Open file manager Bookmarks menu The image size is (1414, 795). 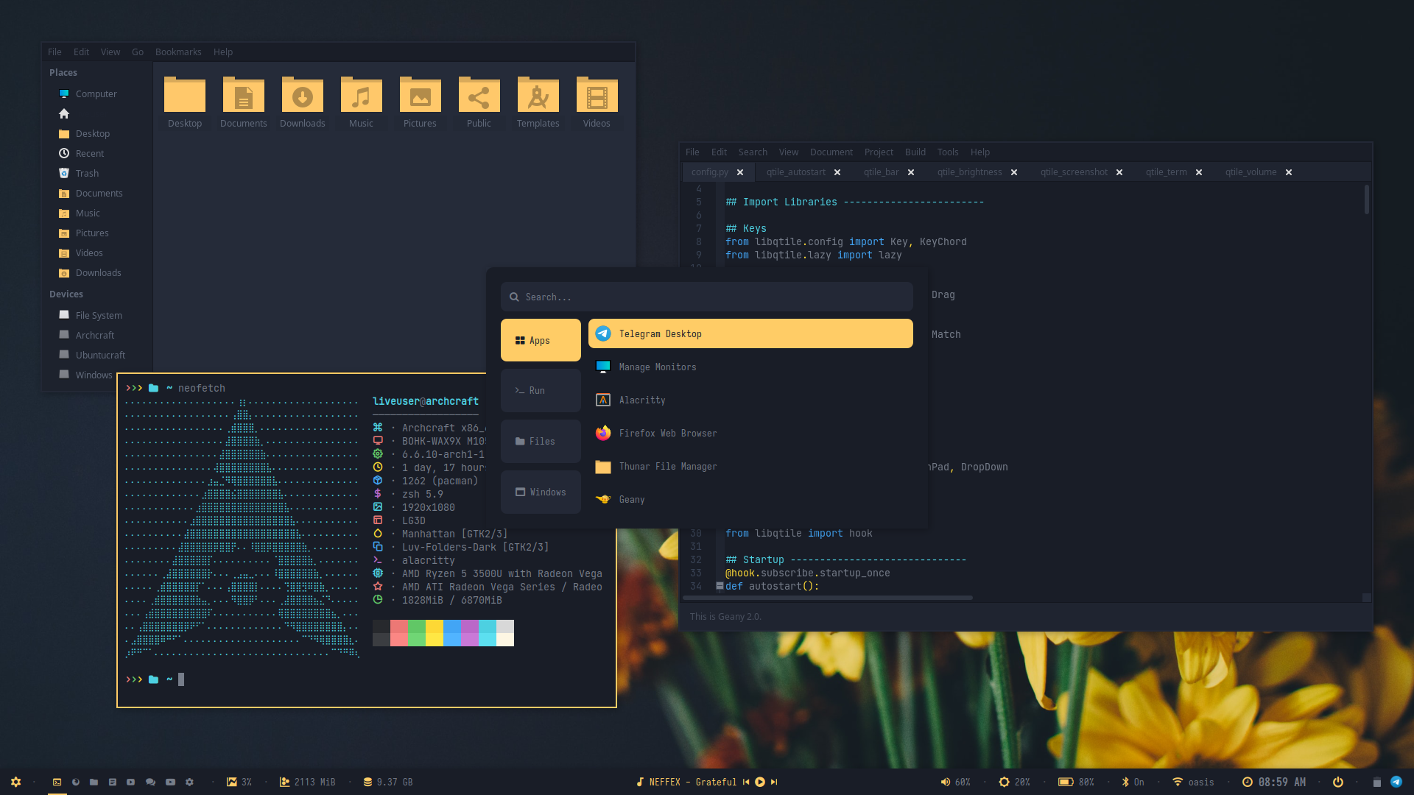coord(177,52)
